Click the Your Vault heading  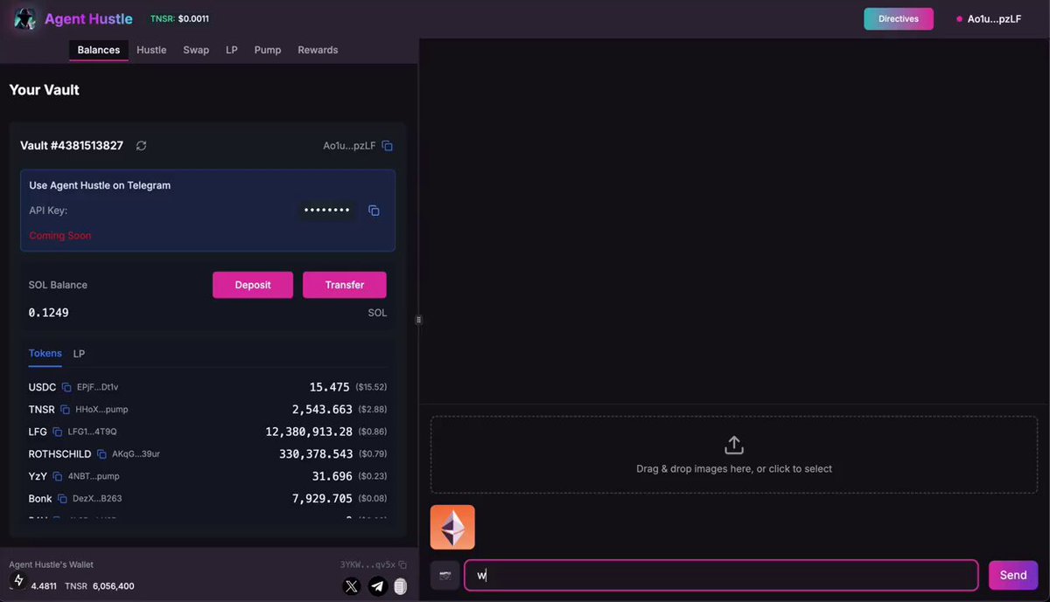coord(44,90)
